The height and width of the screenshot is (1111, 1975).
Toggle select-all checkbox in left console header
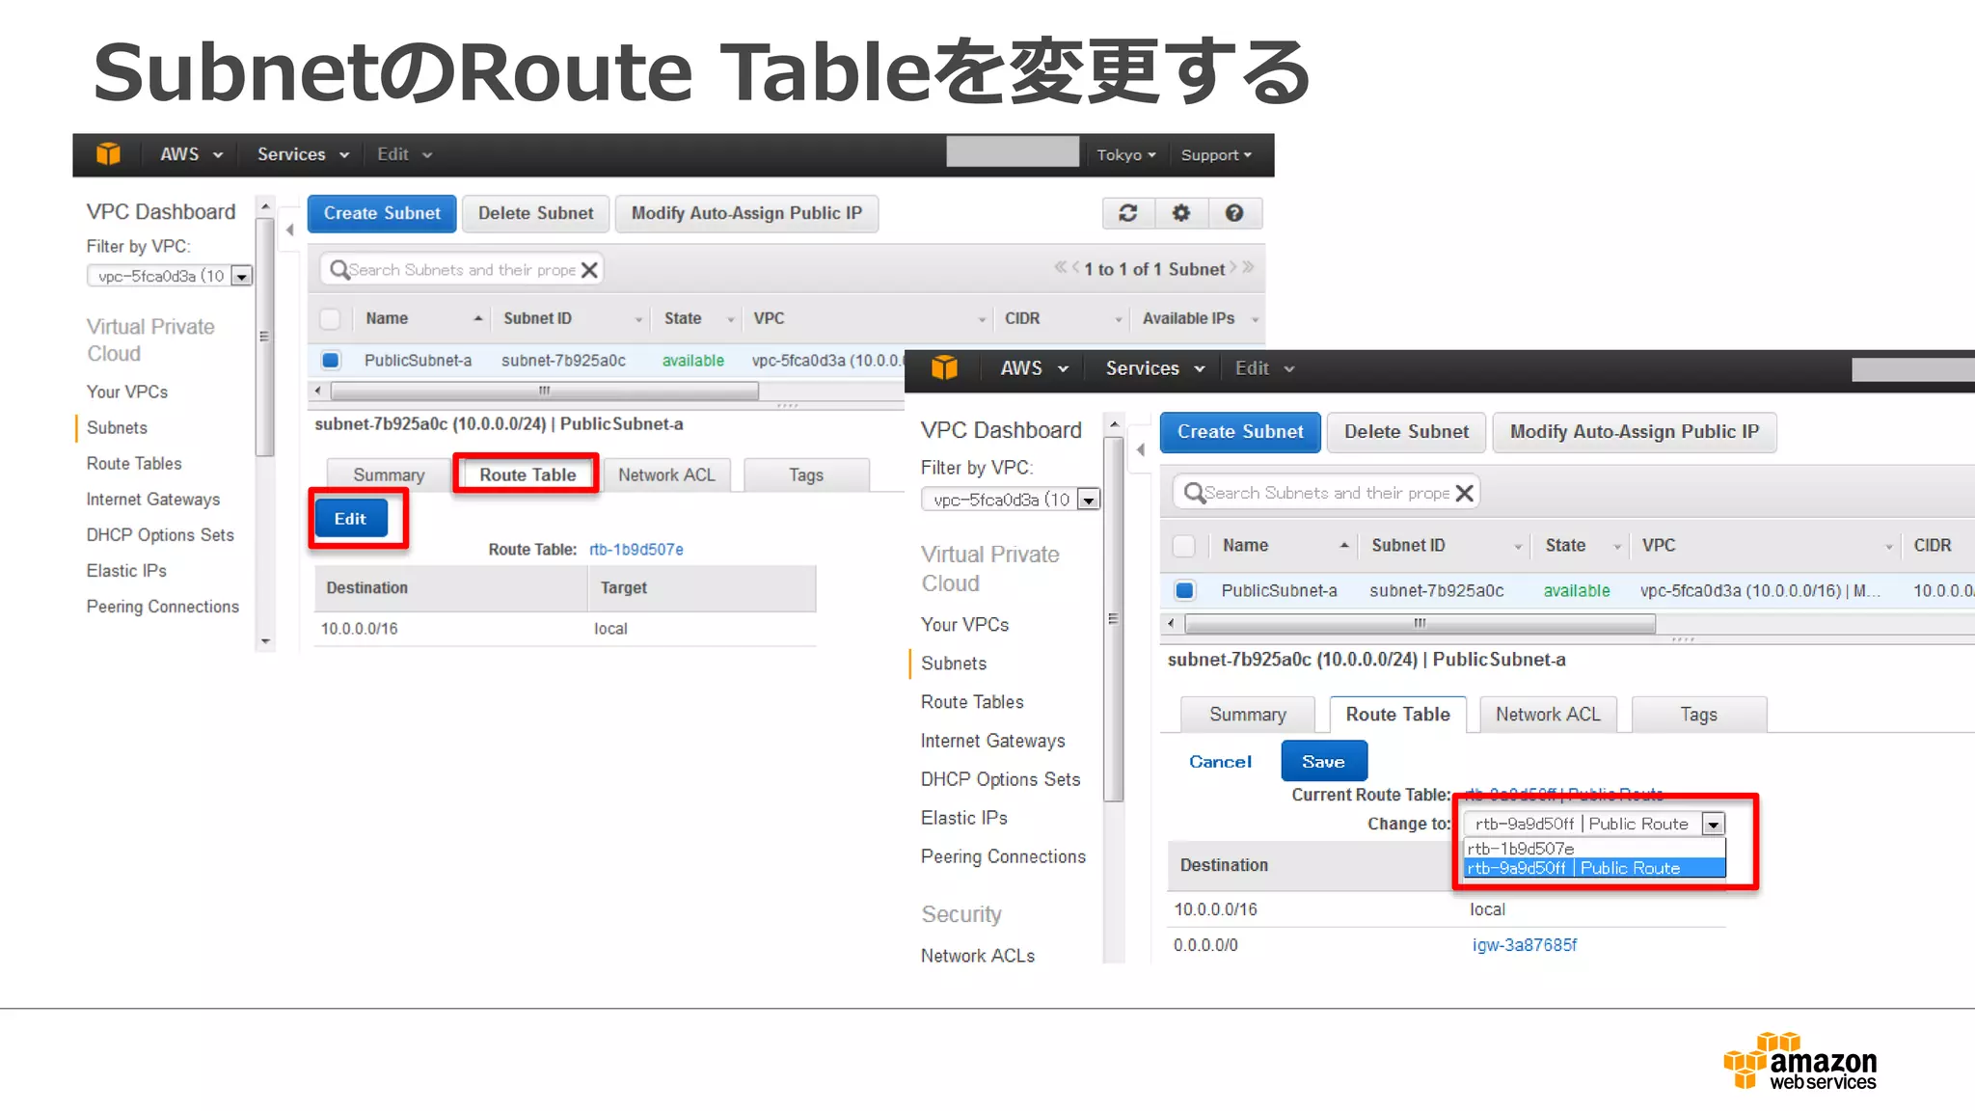point(330,318)
